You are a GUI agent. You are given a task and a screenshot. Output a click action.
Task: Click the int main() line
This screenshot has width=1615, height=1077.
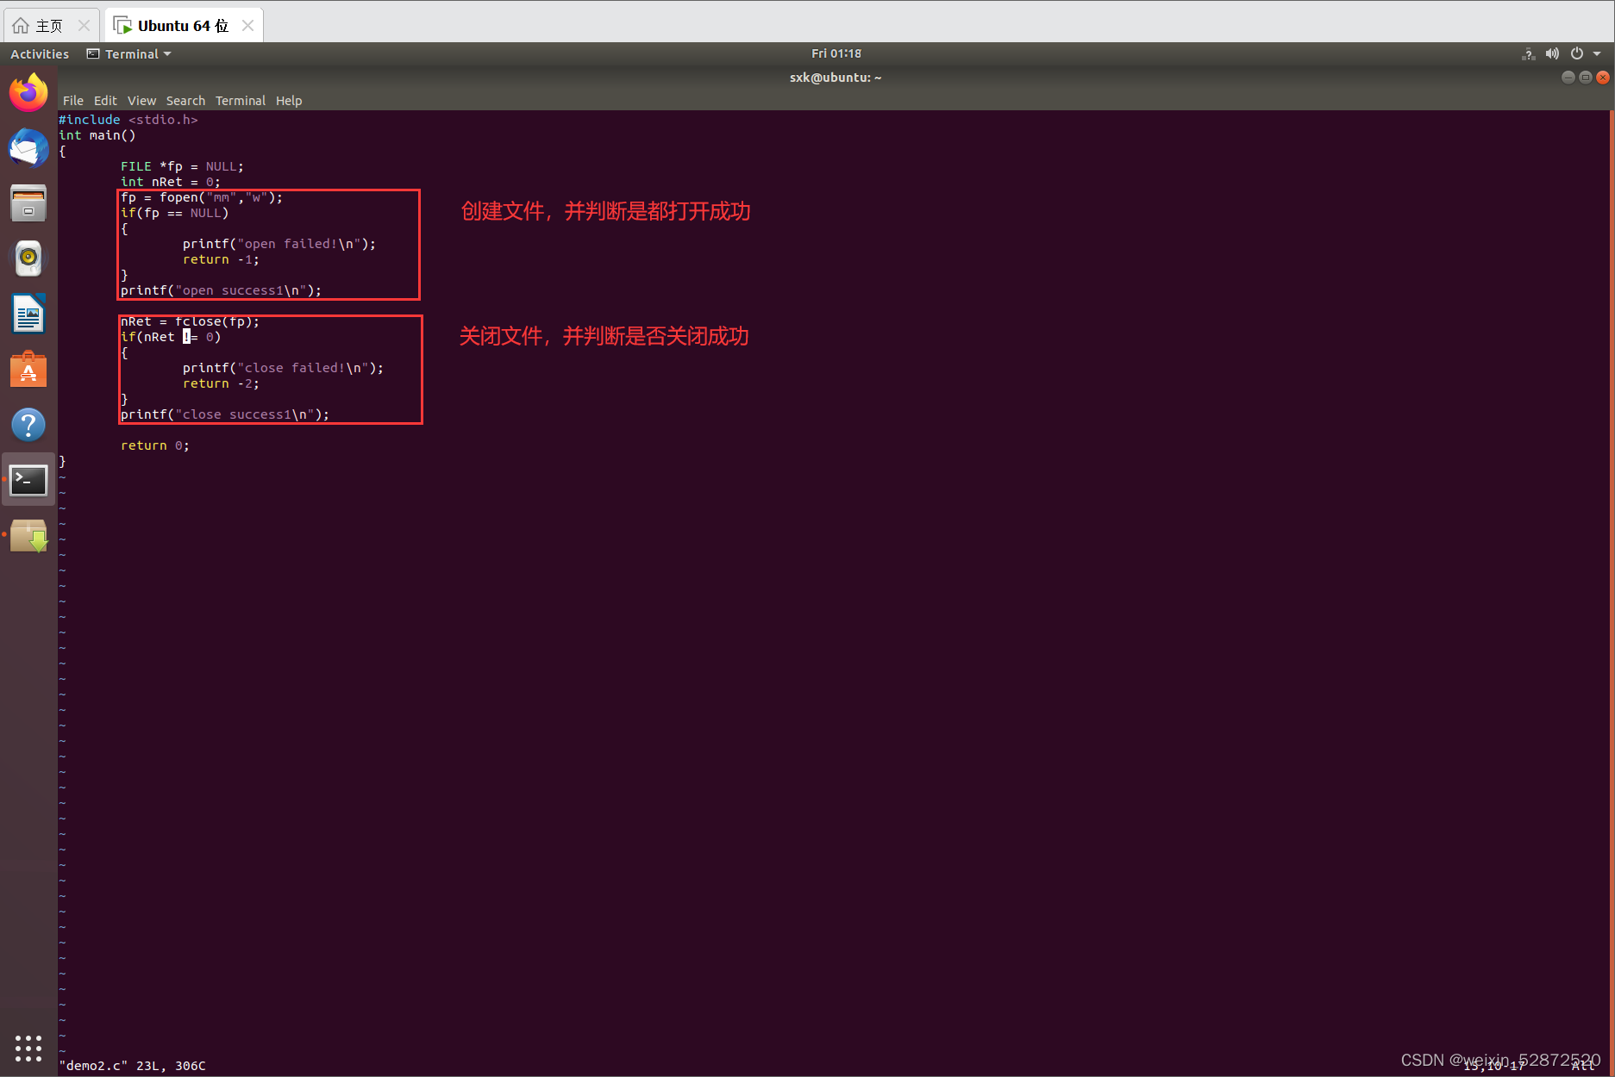[97, 135]
